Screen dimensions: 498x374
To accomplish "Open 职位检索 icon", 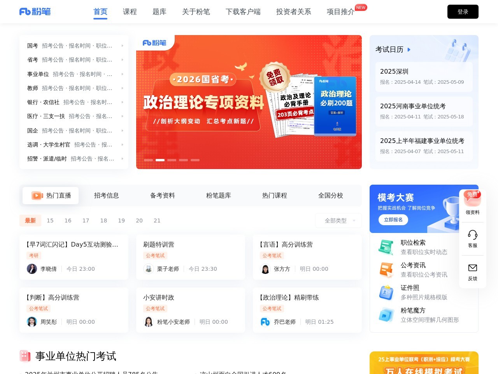I will click(386, 247).
